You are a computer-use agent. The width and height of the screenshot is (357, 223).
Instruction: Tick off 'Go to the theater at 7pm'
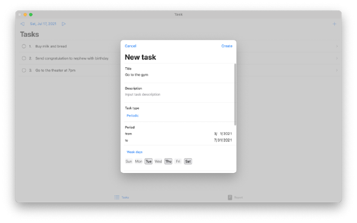tap(24, 70)
